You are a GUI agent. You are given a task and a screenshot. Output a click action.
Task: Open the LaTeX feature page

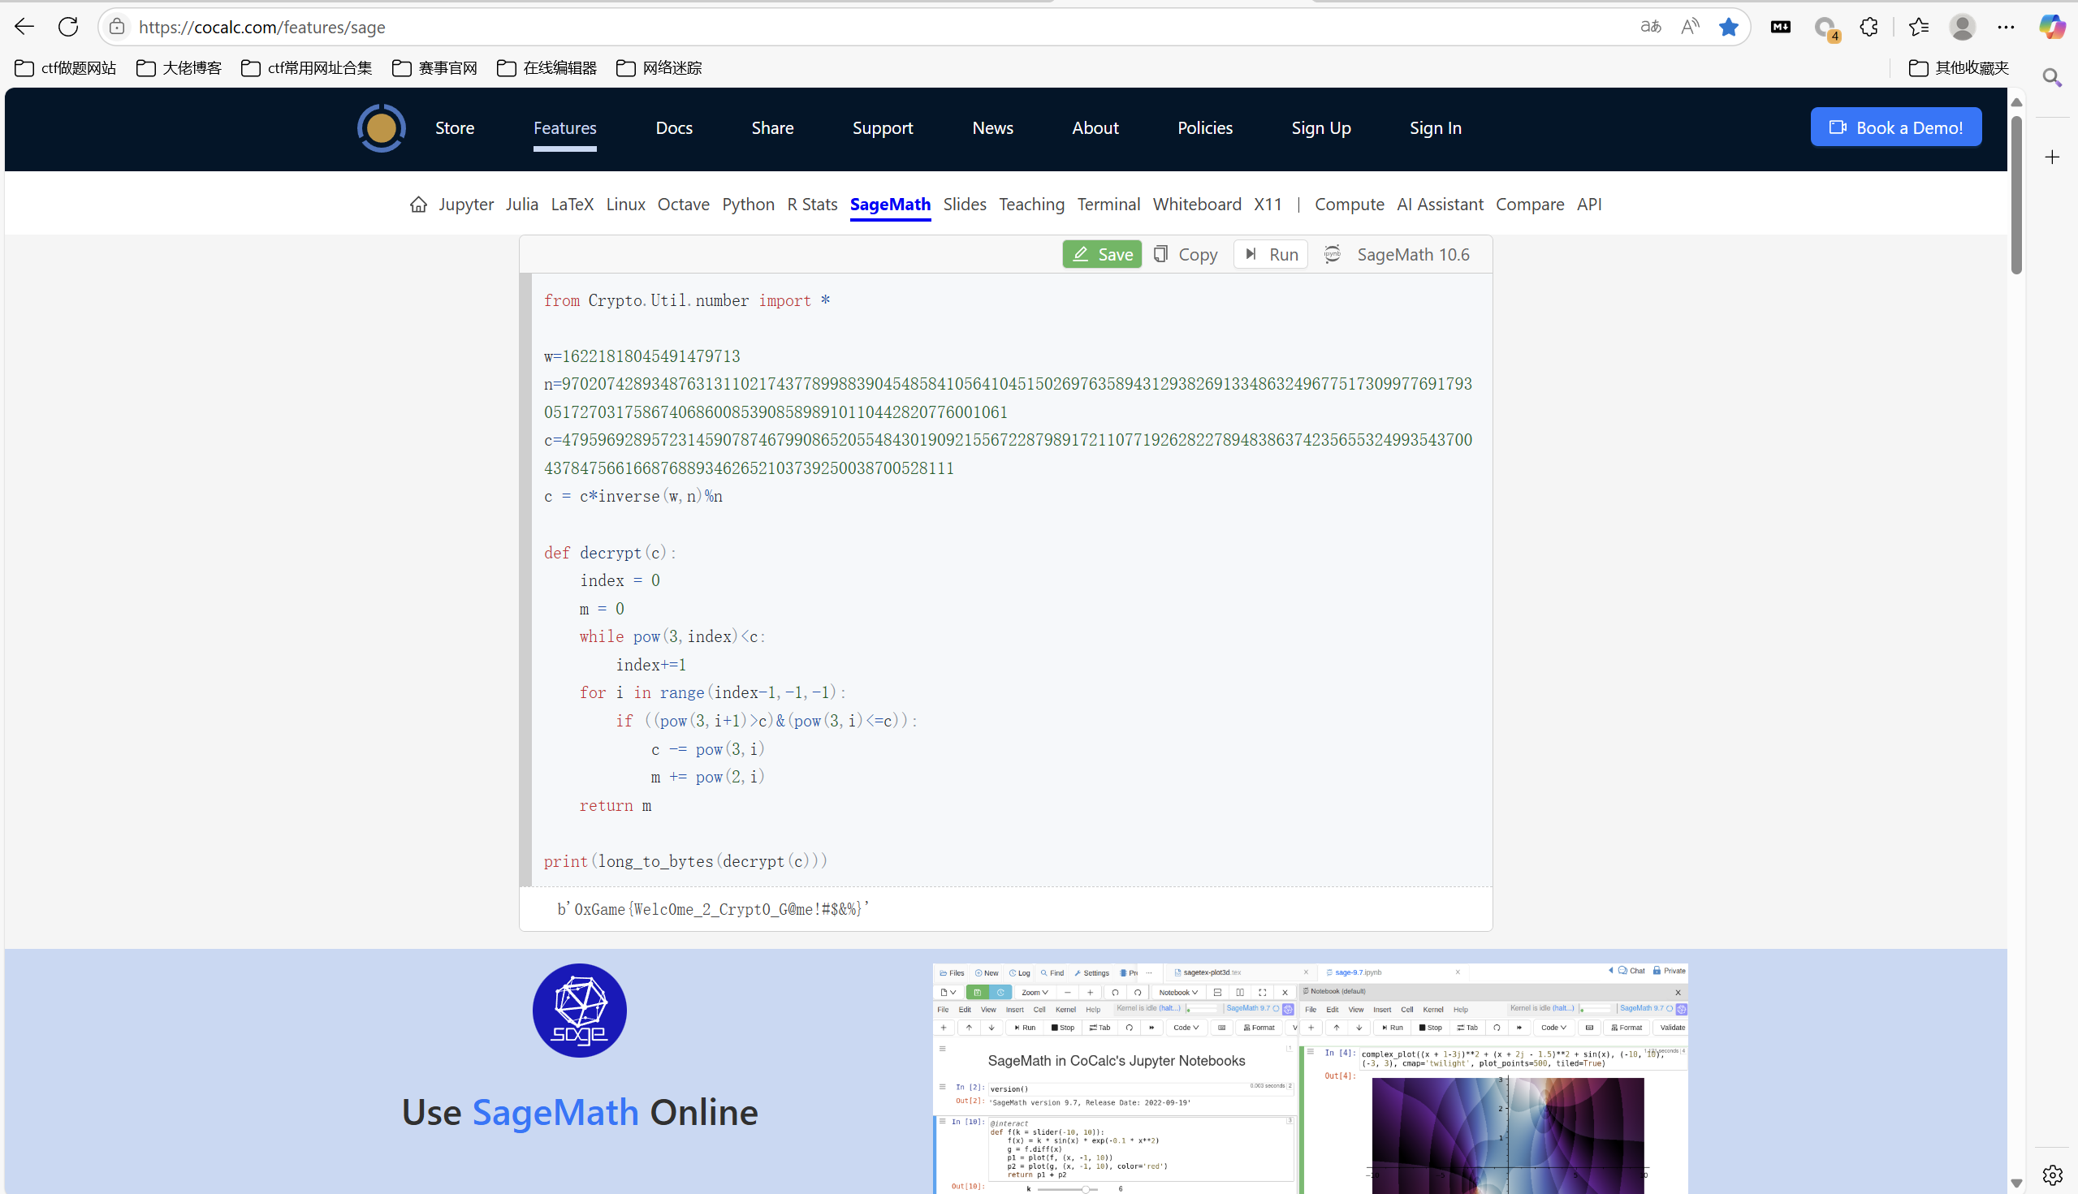coord(572,205)
